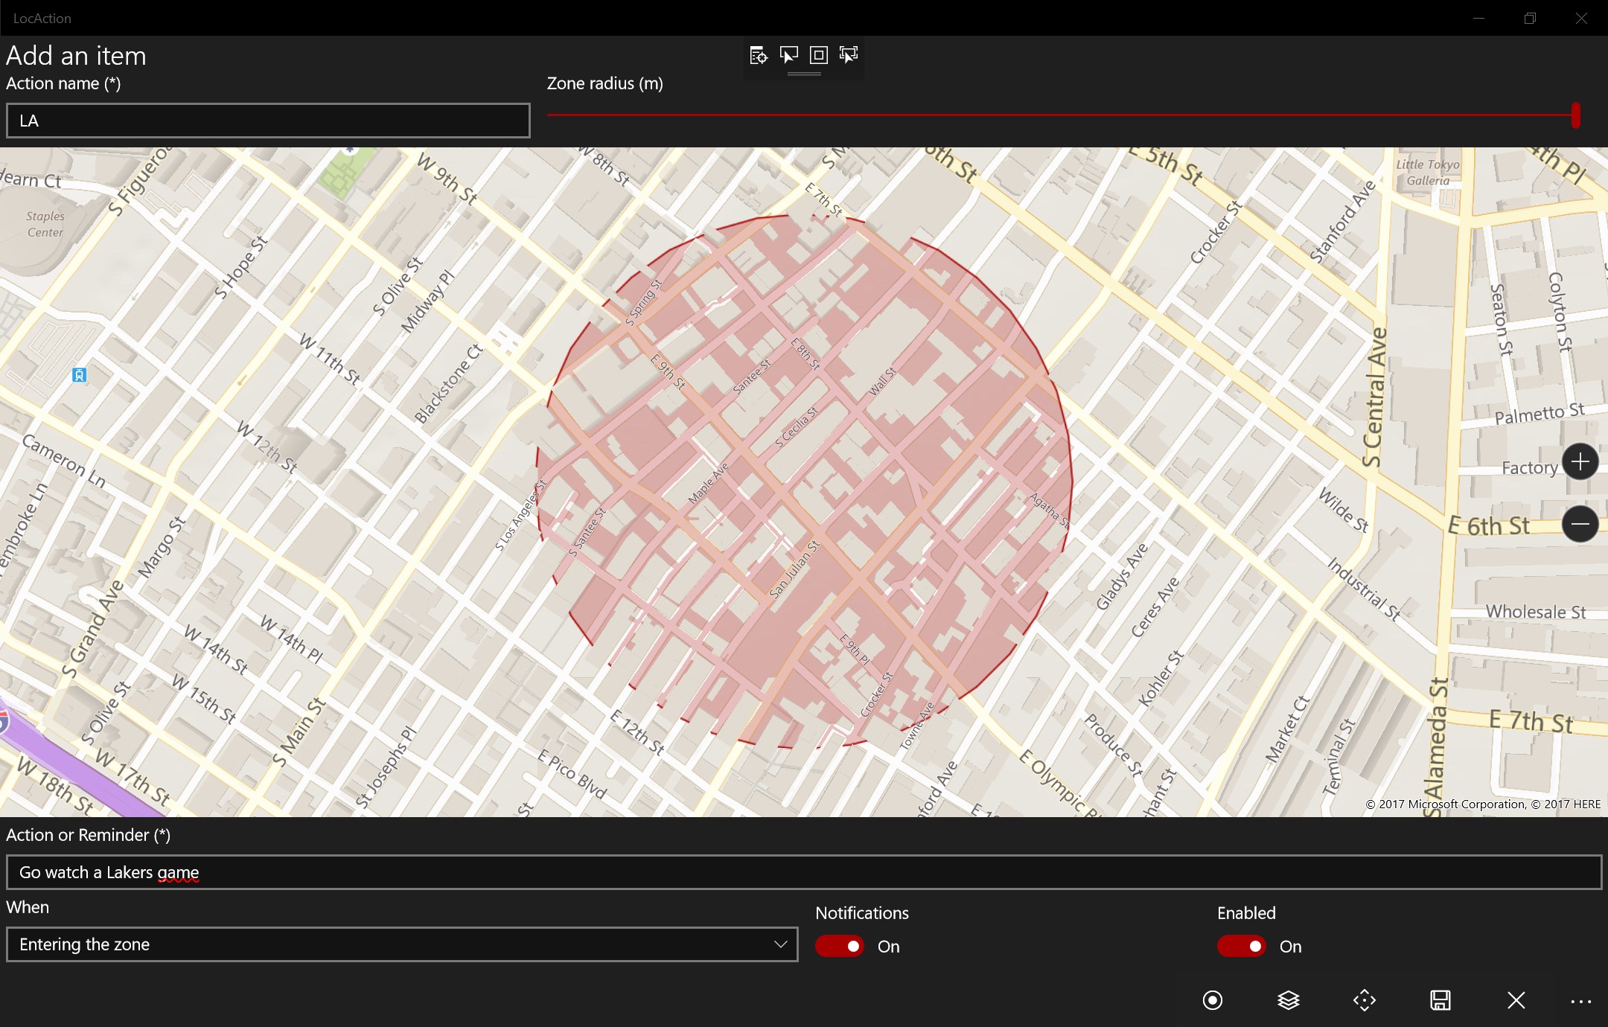Screen dimensions: 1608x1027
Task: Click the live visual tree debug icon
Action: click(x=759, y=55)
